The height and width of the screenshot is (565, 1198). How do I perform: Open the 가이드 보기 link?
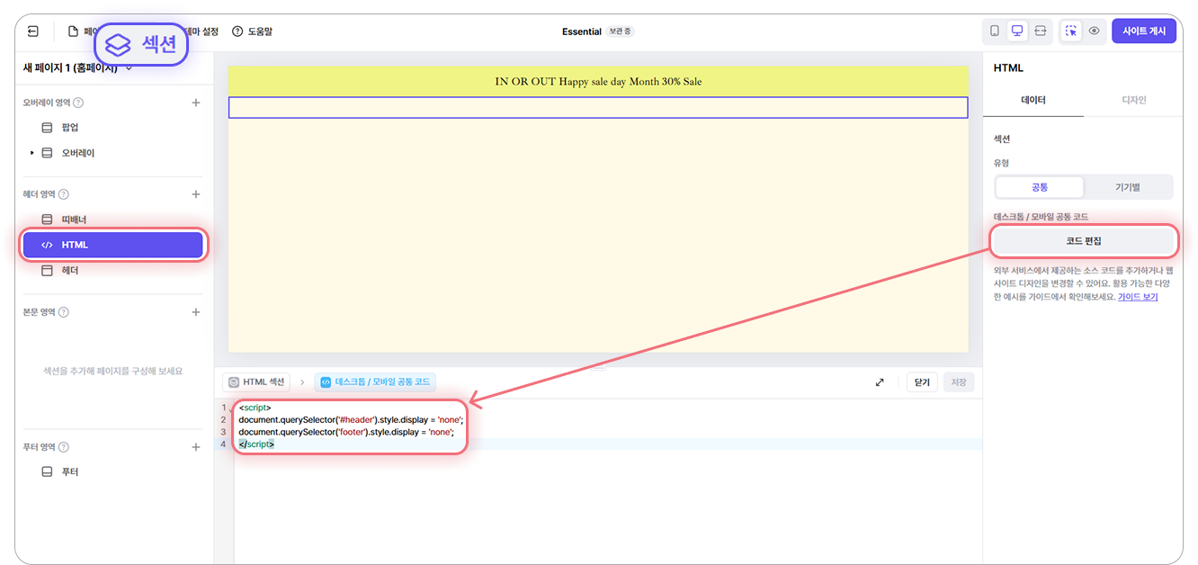point(1138,297)
